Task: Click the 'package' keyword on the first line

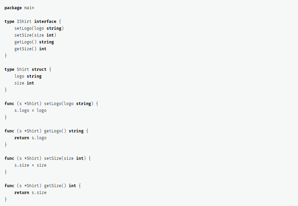Action: pyautogui.click(x=13, y=8)
